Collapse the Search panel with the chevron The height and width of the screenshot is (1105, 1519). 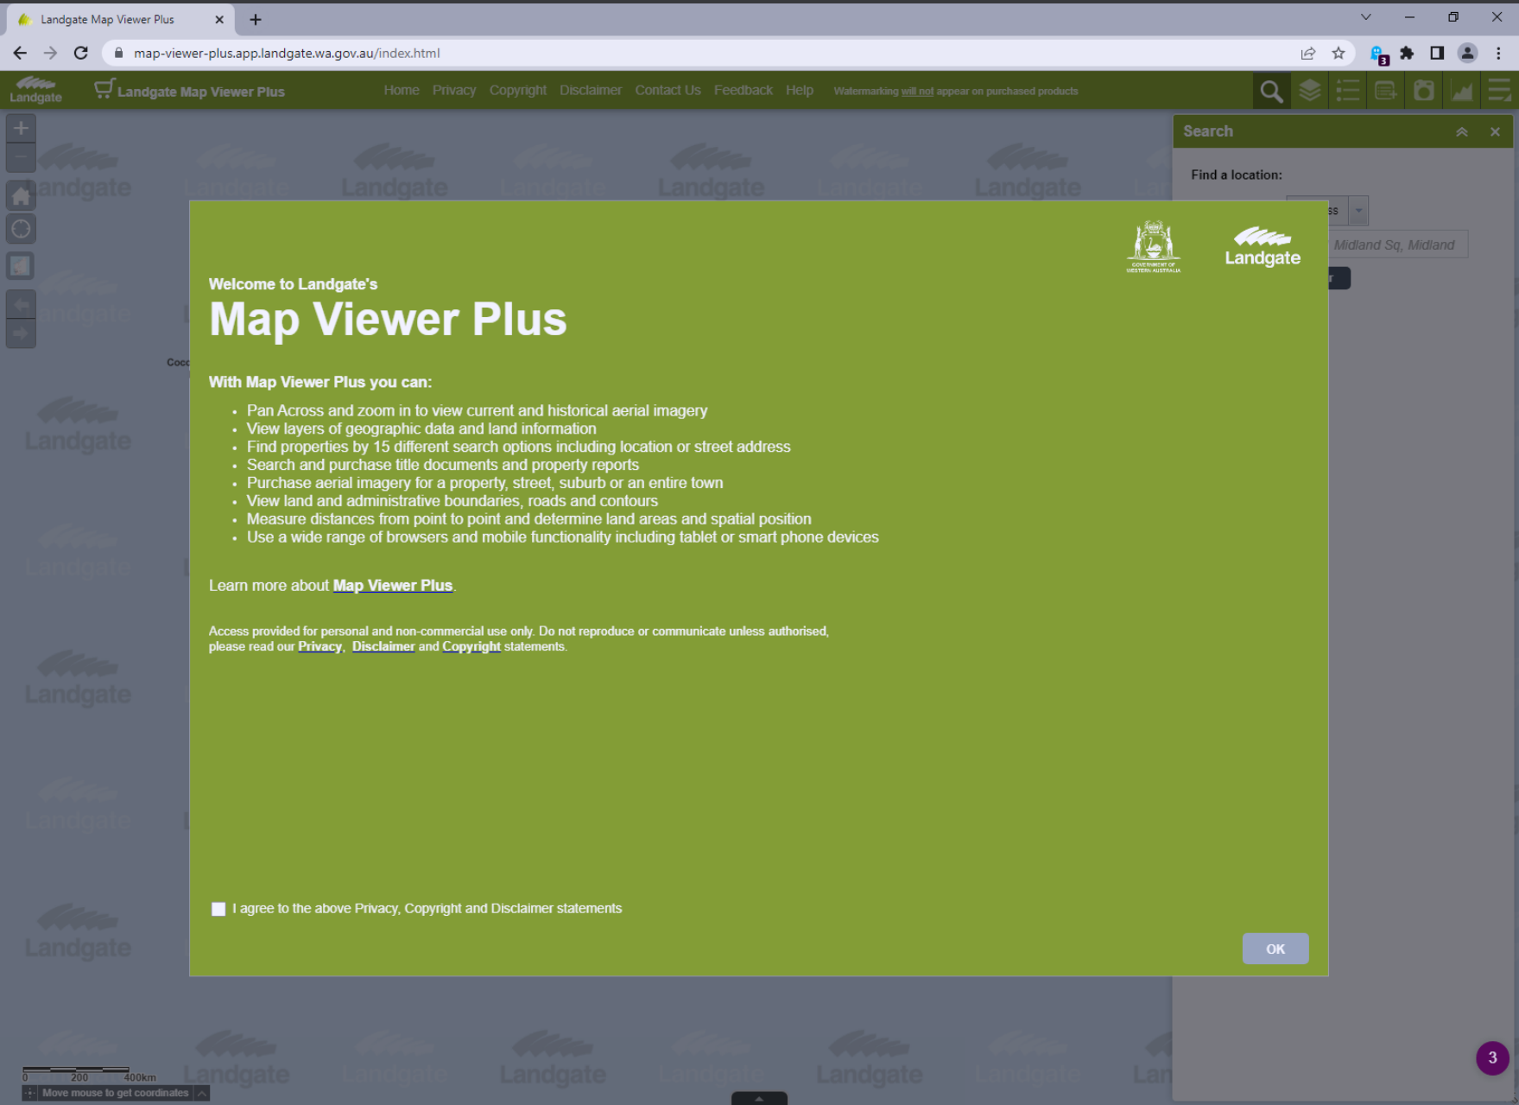(x=1462, y=131)
